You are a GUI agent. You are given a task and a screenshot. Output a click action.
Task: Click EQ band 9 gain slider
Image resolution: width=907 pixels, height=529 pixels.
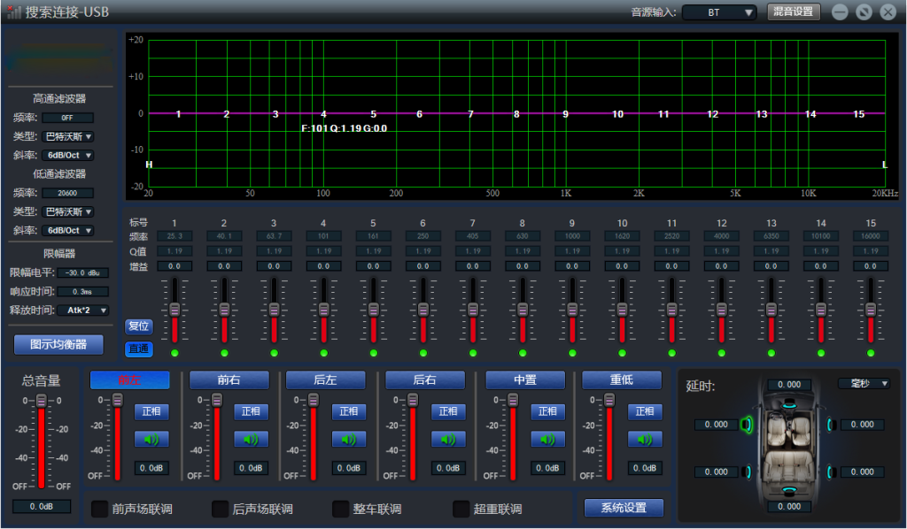(573, 310)
